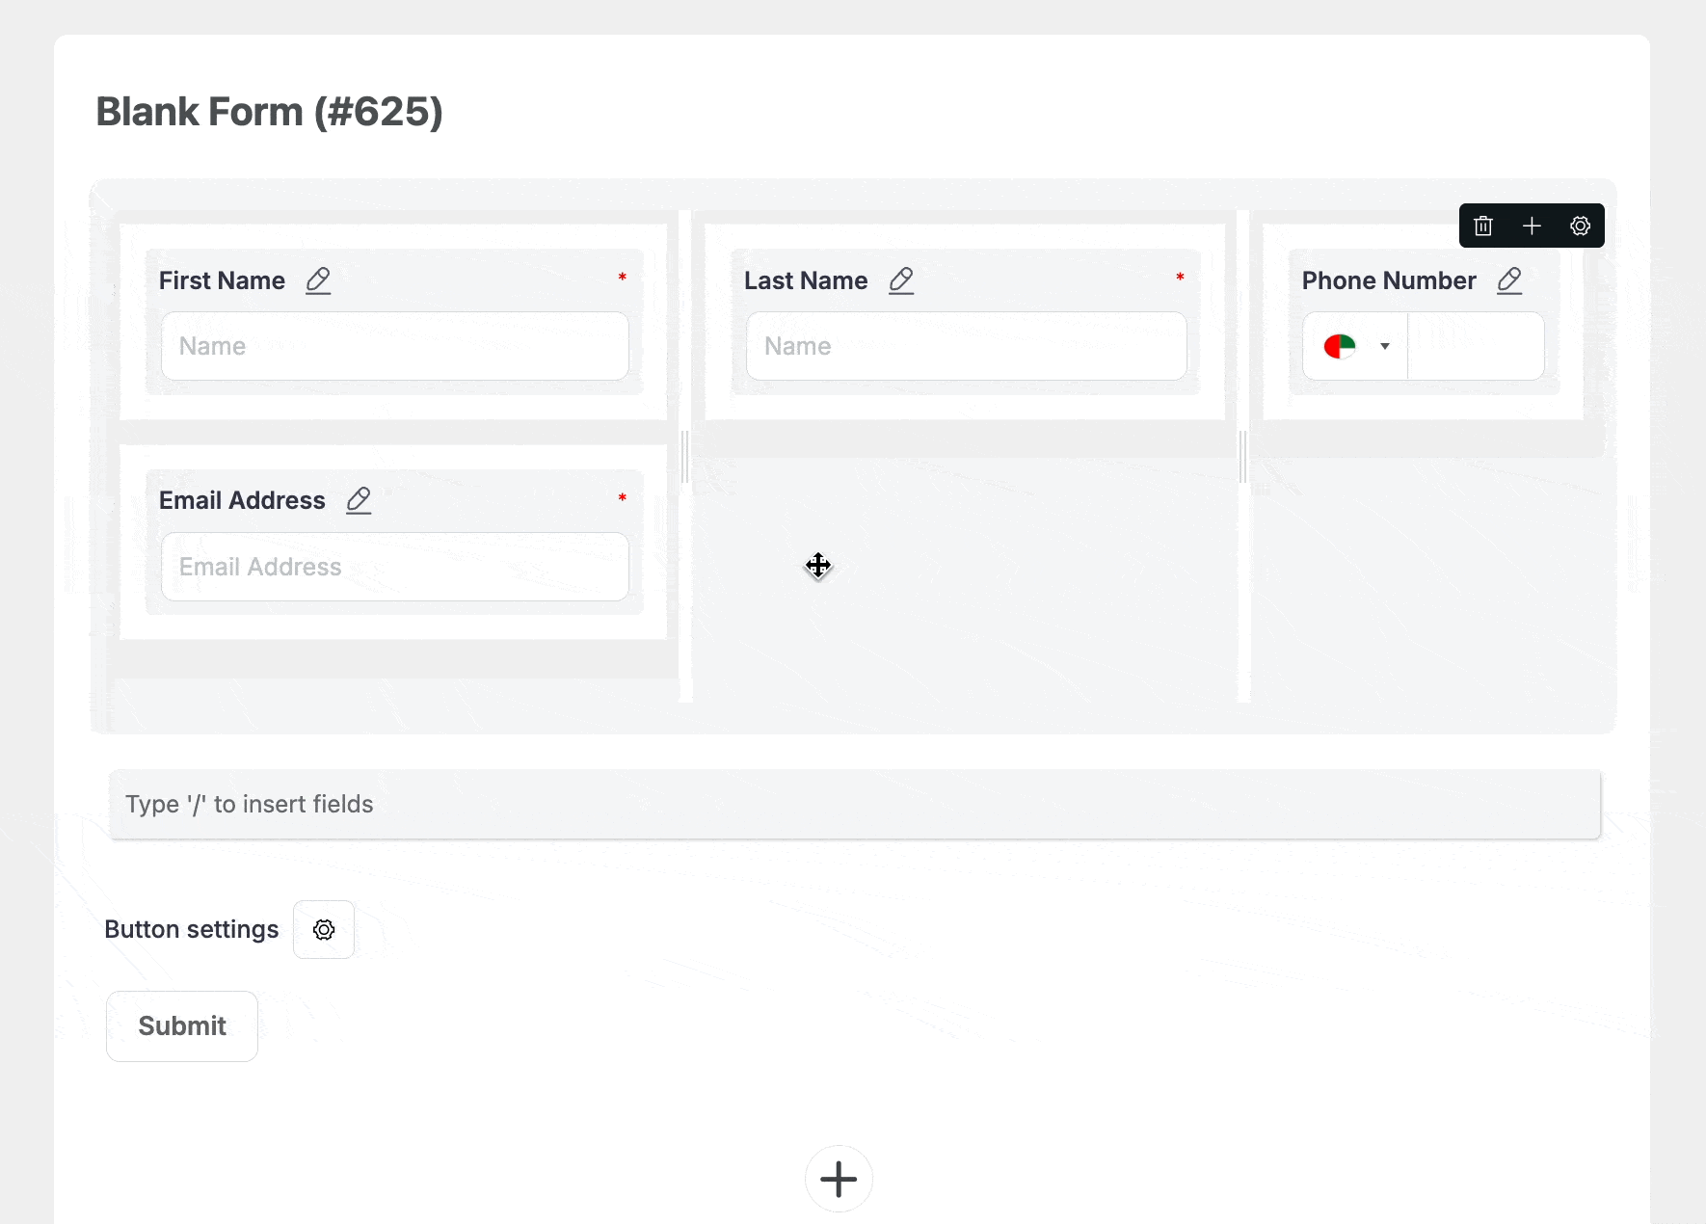Screen dimensions: 1706x1224
Task: Click the First Name input box
Action: [x=394, y=346]
